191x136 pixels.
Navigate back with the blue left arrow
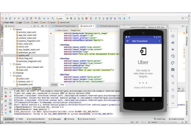(44, 18)
